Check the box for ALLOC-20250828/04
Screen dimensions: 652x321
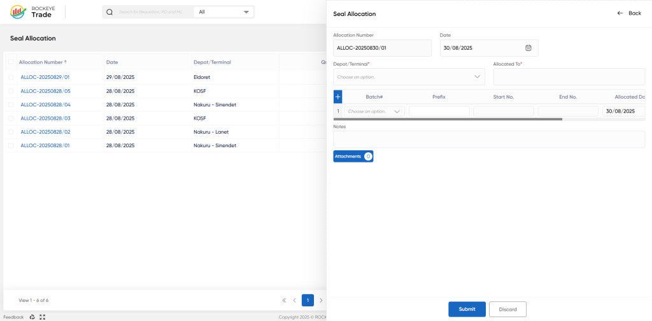pyautogui.click(x=11, y=105)
